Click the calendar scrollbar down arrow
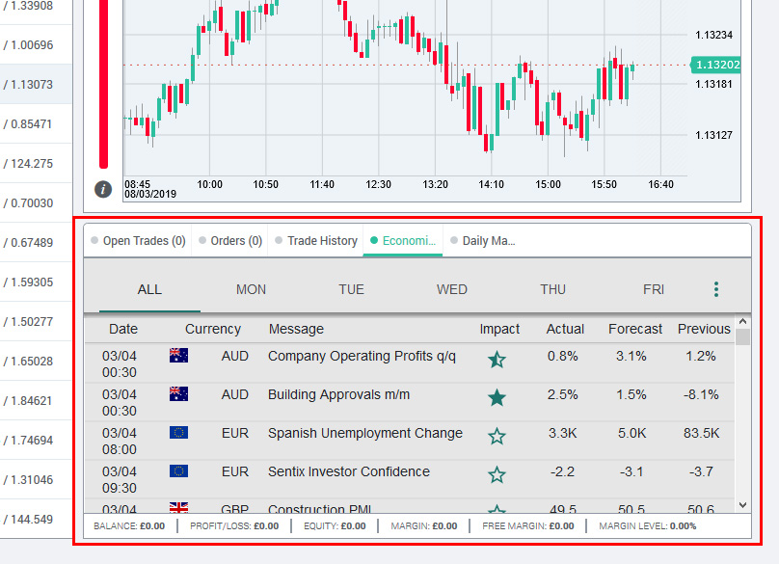This screenshot has width=779, height=564. click(x=742, y=505)
